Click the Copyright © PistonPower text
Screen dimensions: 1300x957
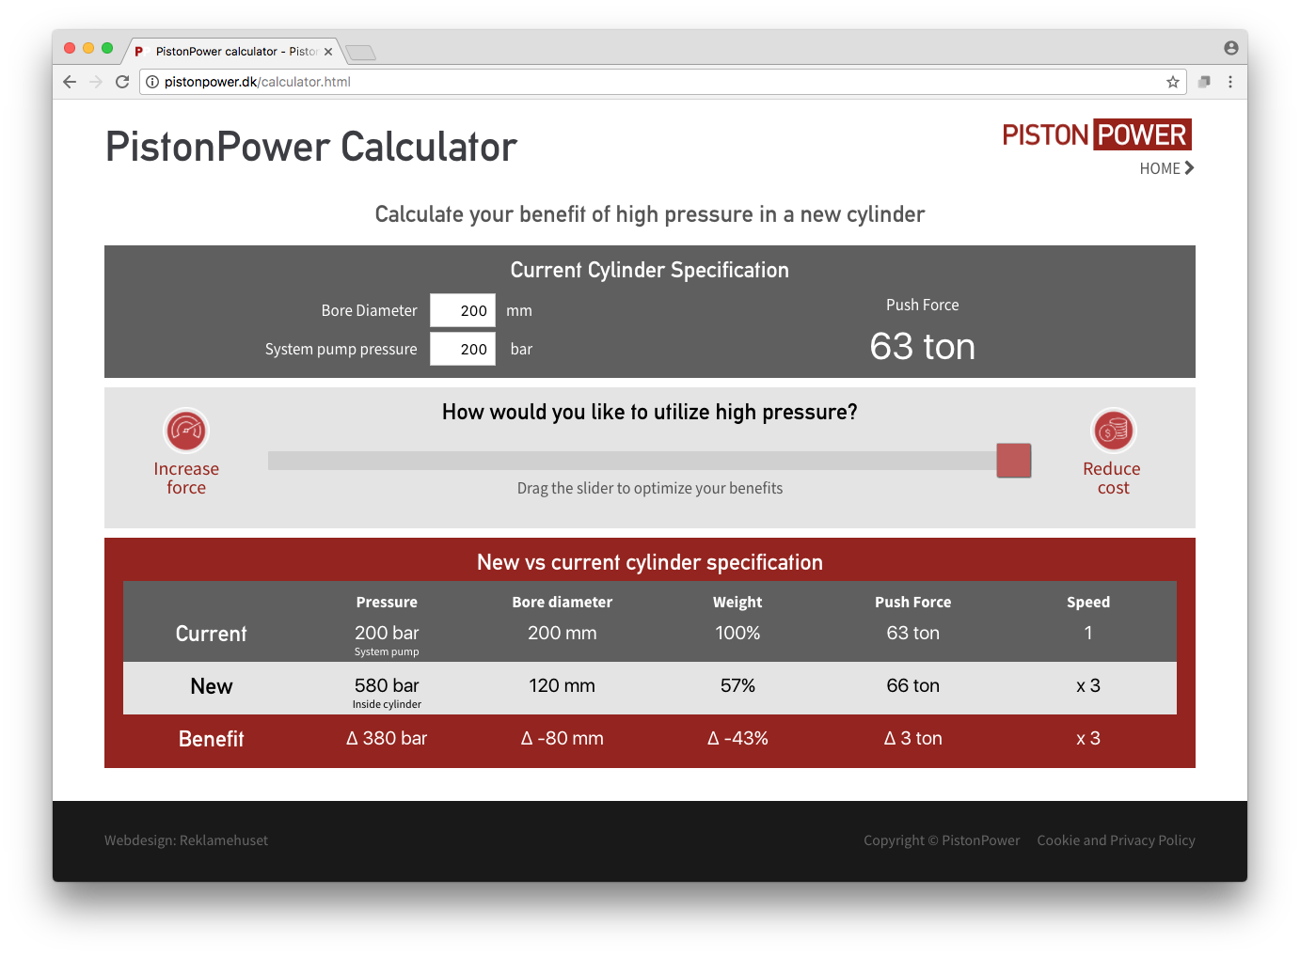[x=942, y=840]
